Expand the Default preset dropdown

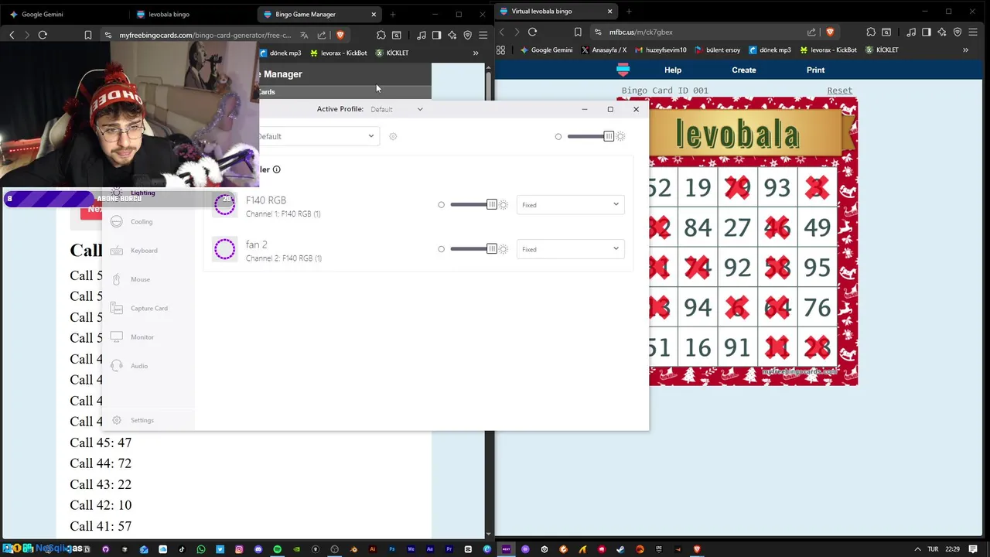click(x=317, y=136)
